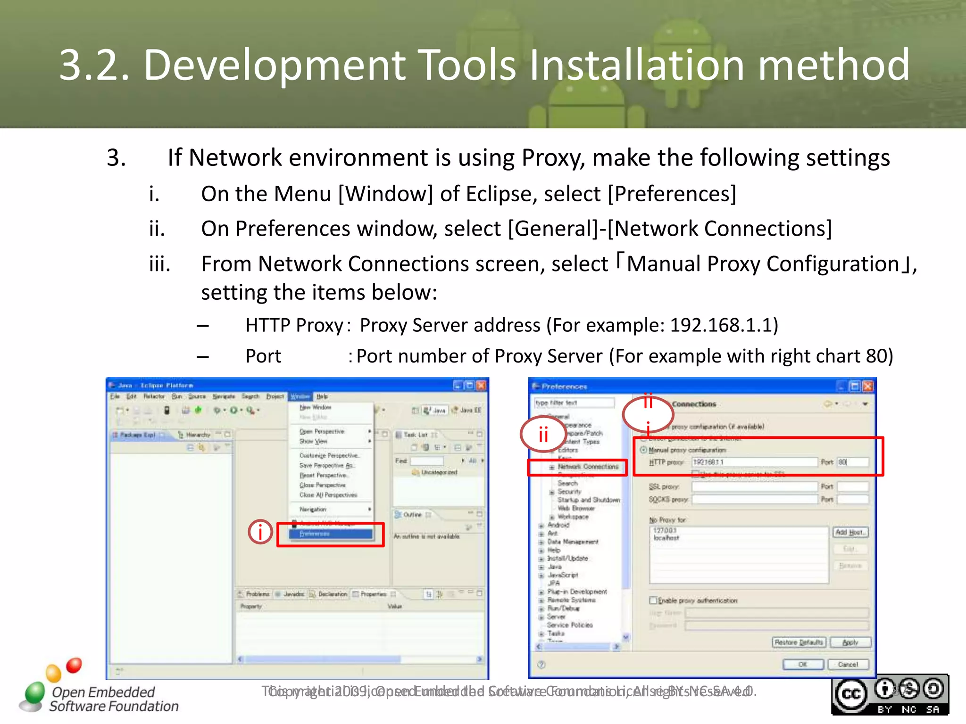Open the Project menu in Eclipse

275,396
